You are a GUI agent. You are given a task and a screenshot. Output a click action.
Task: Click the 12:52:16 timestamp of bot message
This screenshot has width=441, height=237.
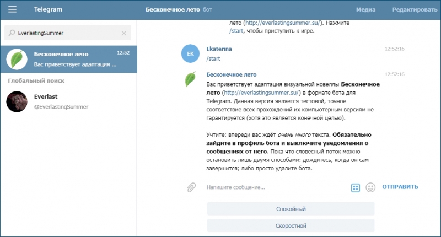click(x=395, y=74)
